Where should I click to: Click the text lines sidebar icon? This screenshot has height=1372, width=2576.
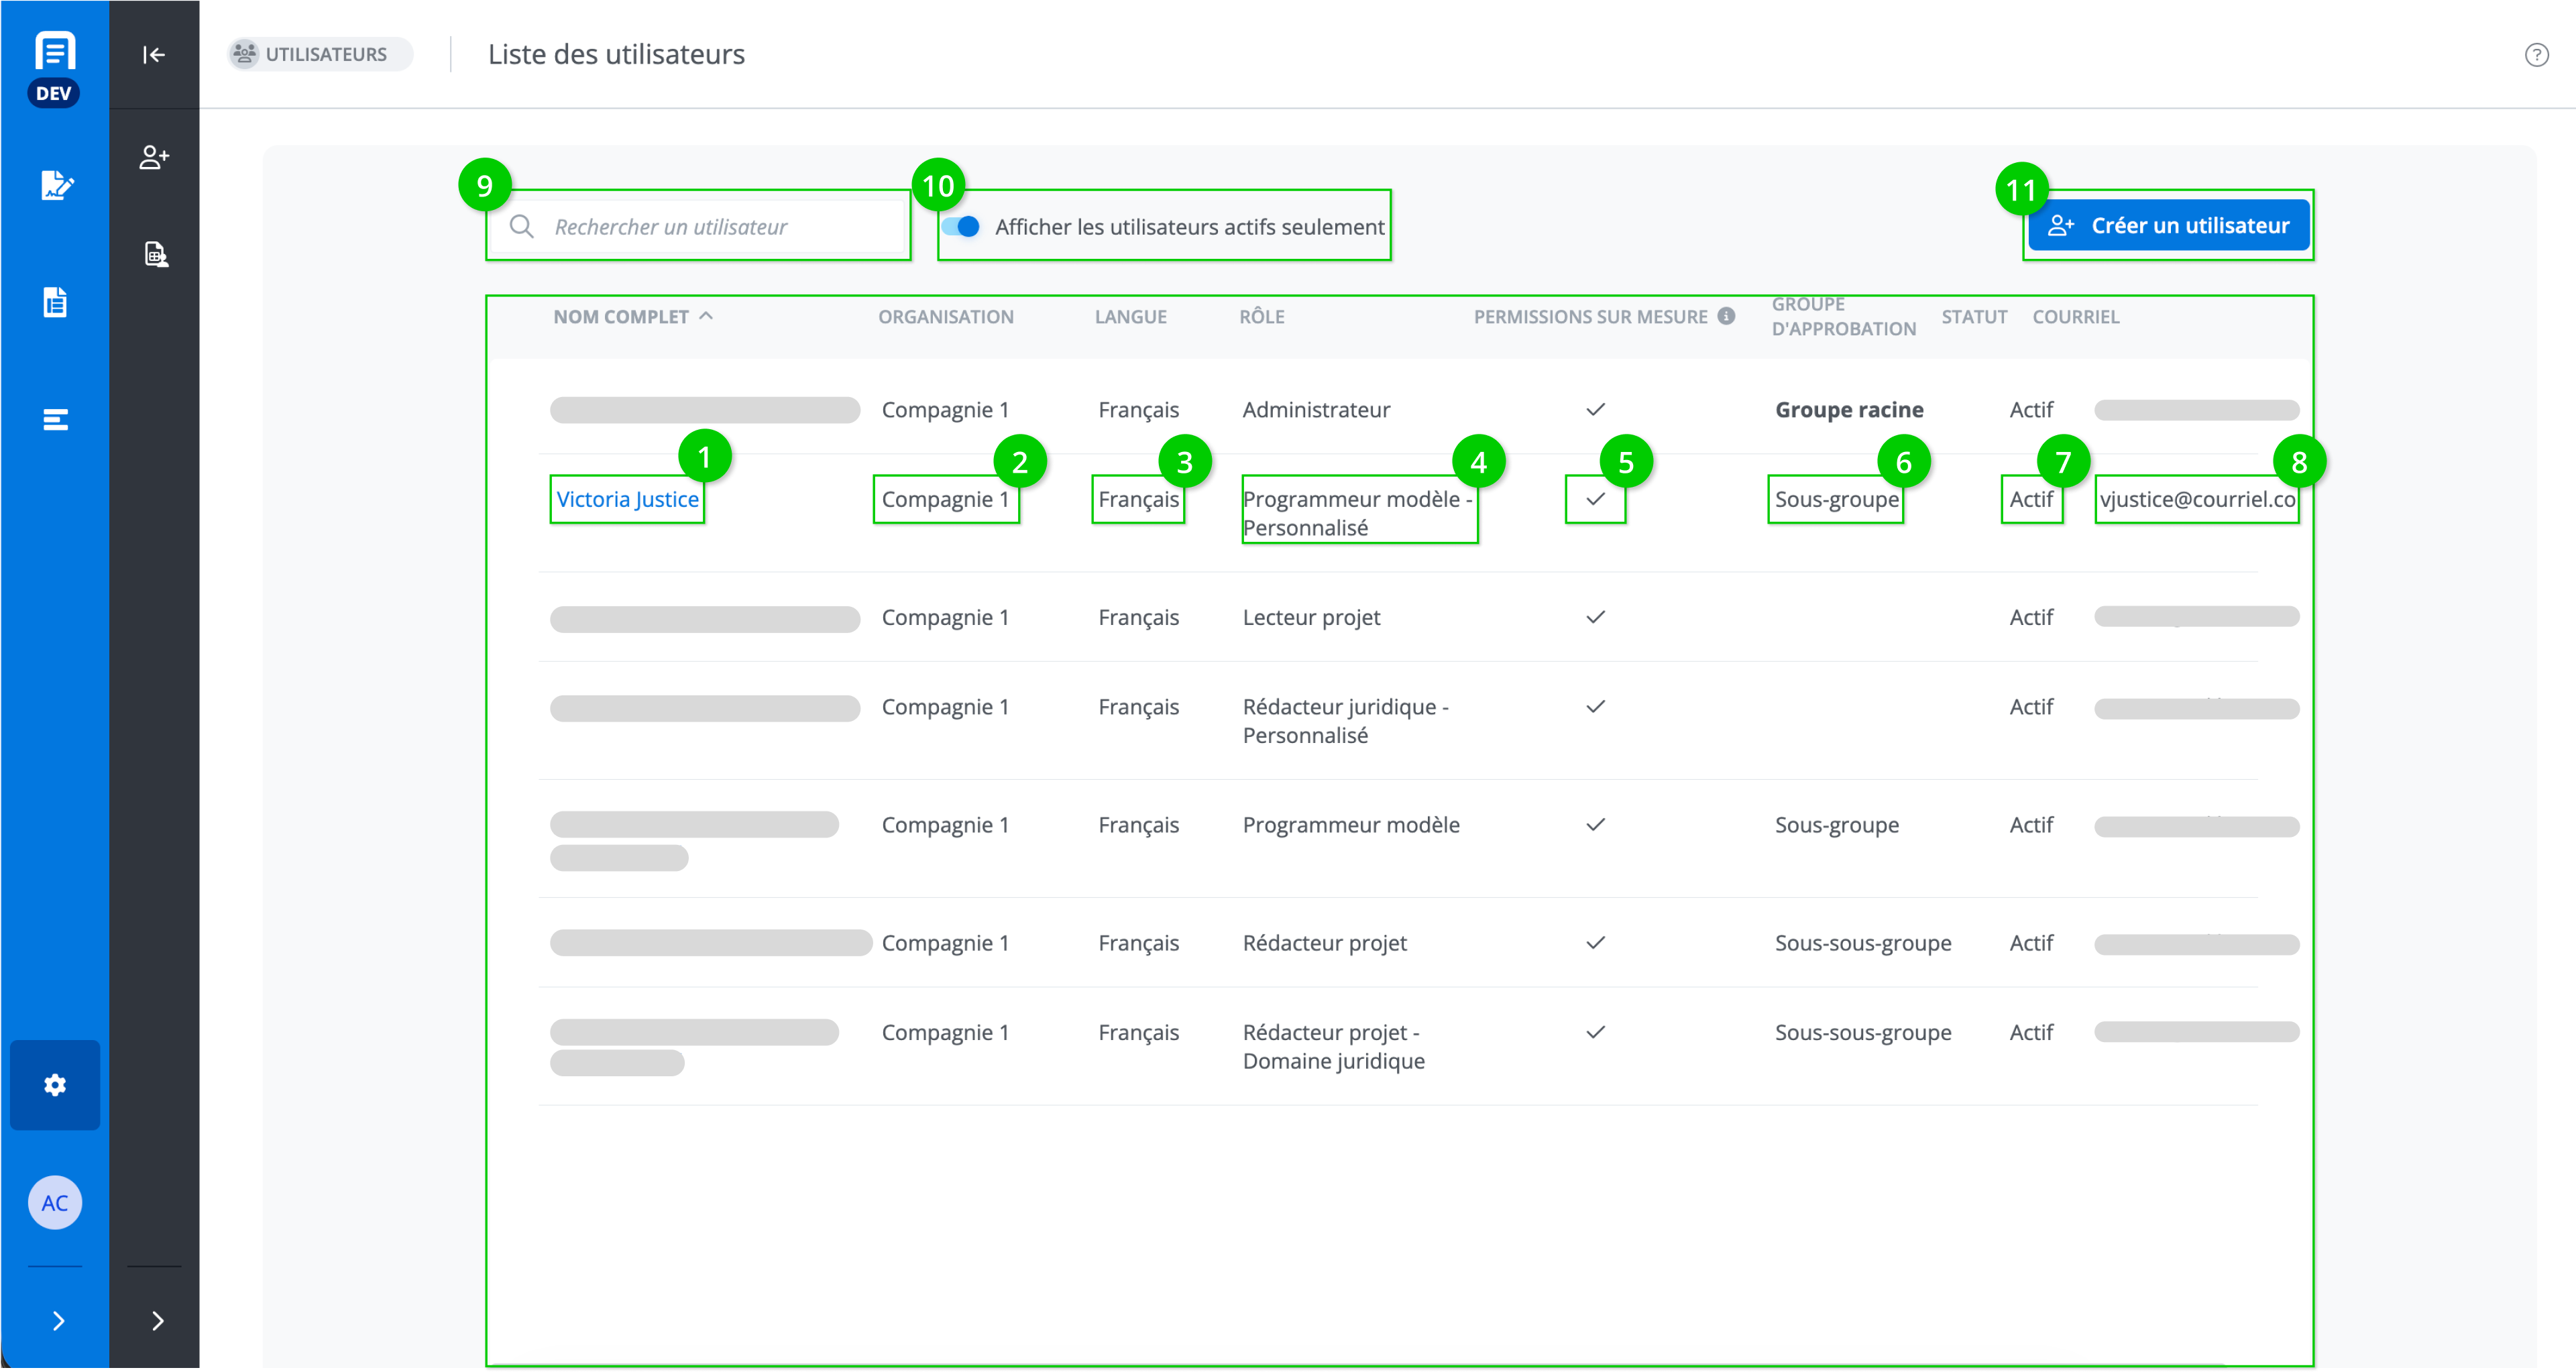[55, 419]
